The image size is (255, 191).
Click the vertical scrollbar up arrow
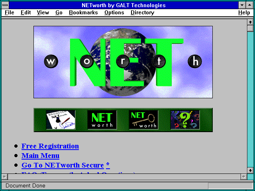[x=250, y=22]
